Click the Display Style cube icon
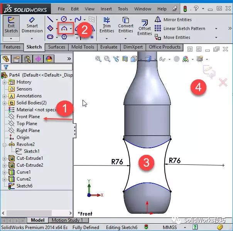The height and width of the screenshot is (231, 233). [148, 59]
